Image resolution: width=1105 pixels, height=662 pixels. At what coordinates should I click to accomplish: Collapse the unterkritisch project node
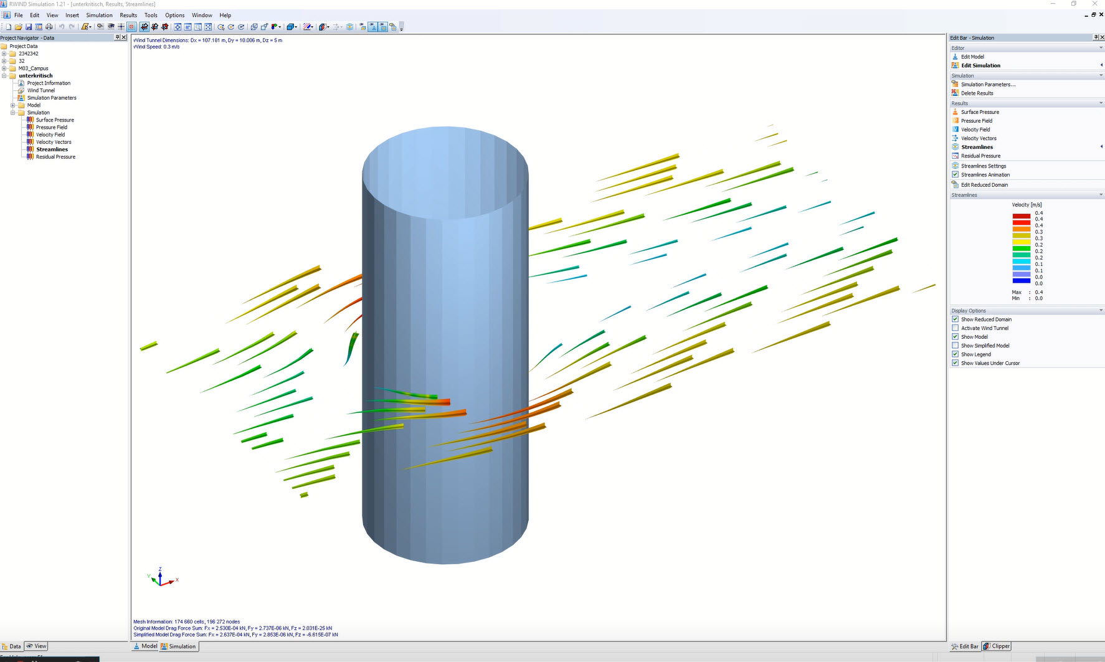coord(4,76)
